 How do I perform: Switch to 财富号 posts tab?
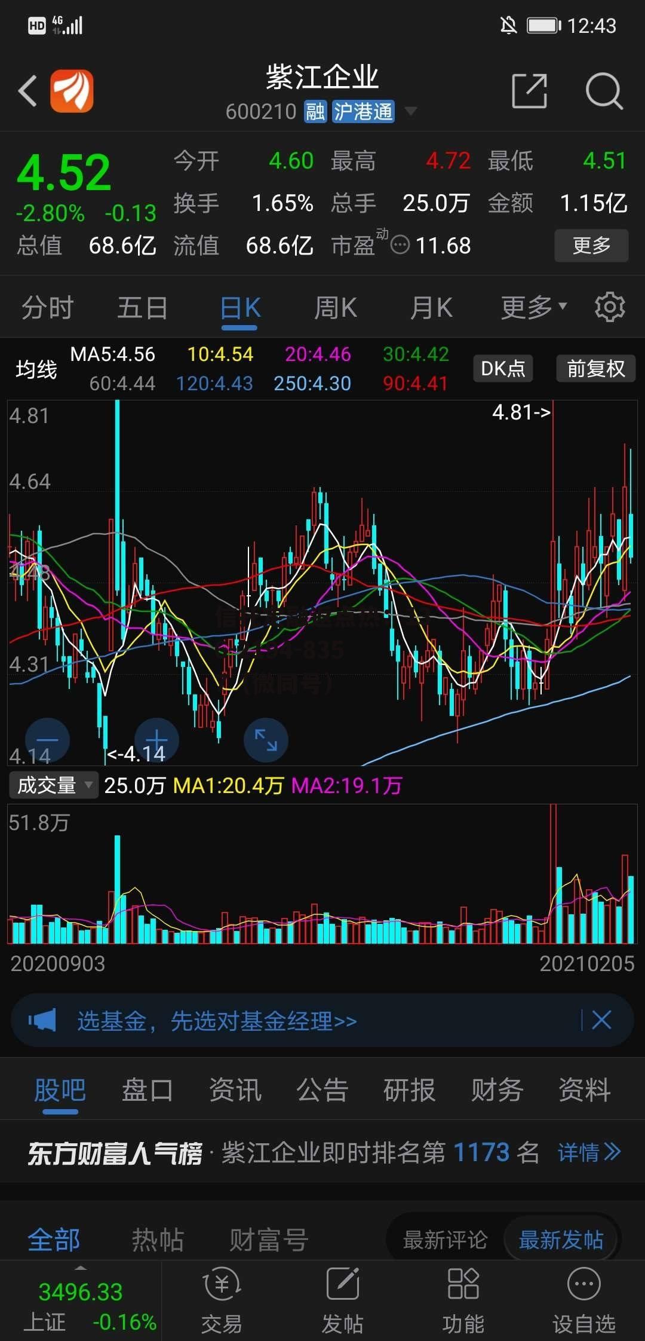tap(269, 1239)
